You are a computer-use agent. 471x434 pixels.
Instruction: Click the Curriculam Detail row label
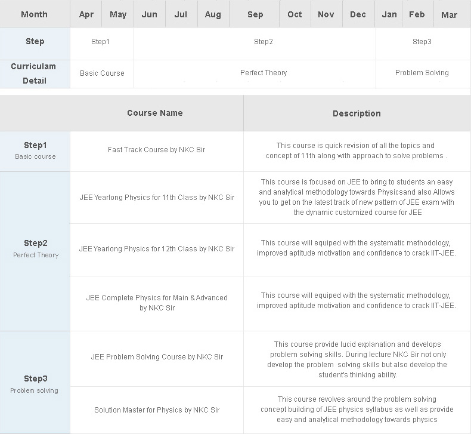pyautogui.click(x=35, y=73)
